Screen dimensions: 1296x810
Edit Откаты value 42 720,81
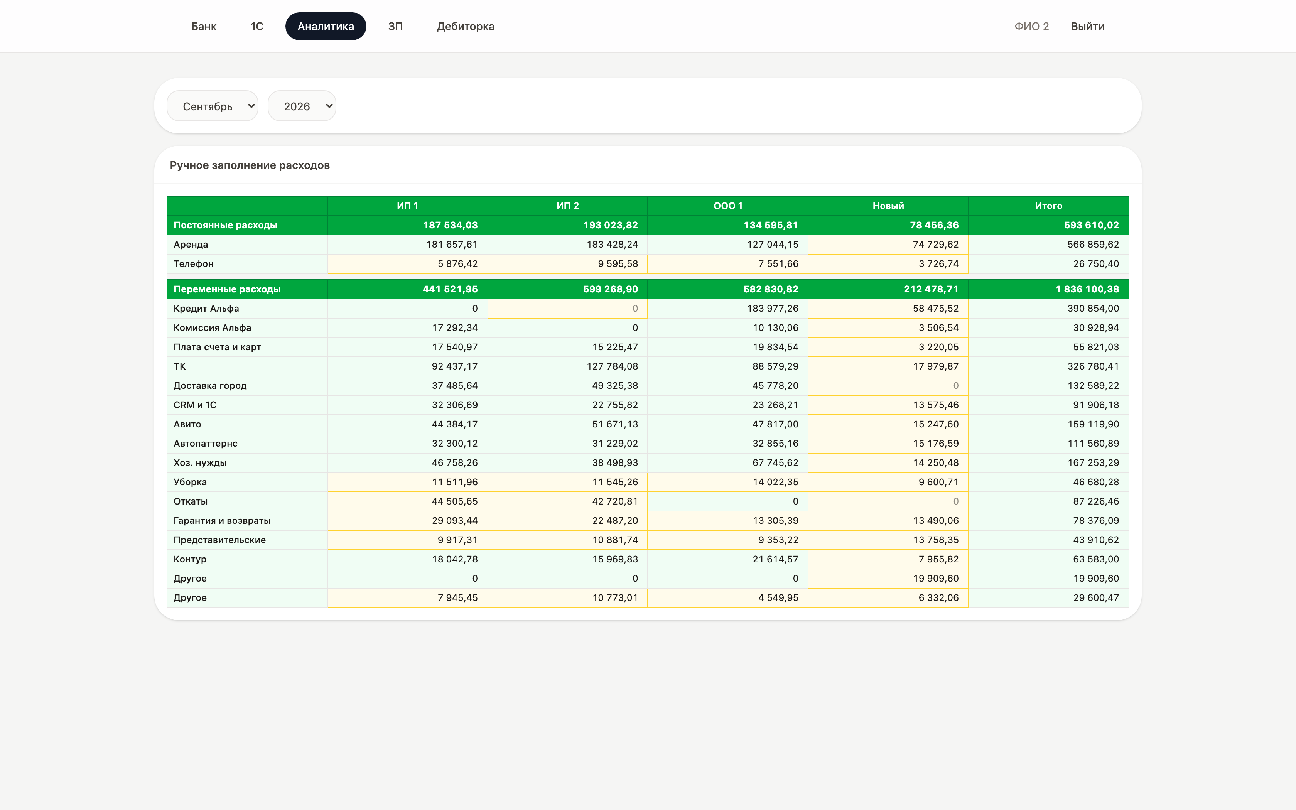tap(568, 501)
